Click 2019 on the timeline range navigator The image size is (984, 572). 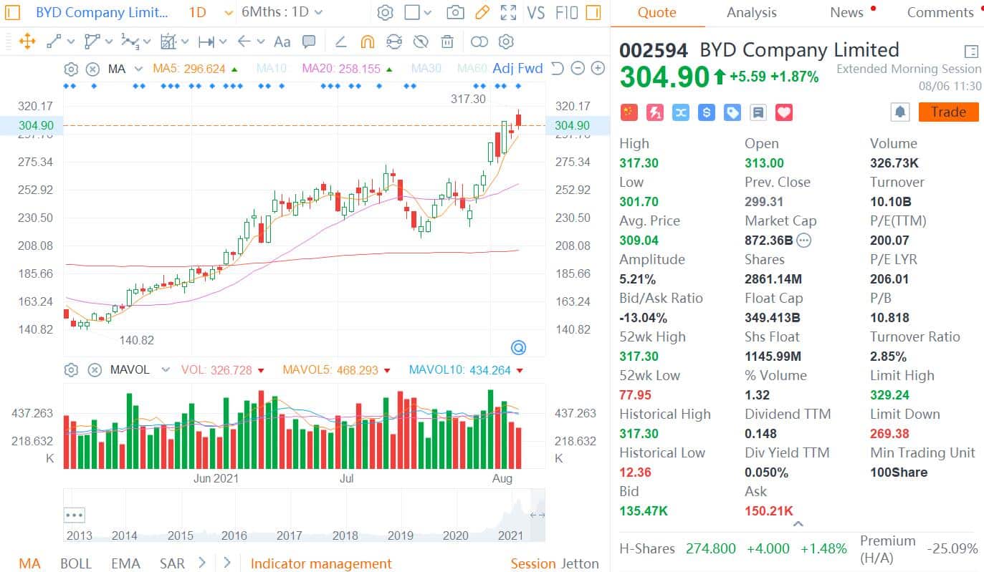coord(399,535)
